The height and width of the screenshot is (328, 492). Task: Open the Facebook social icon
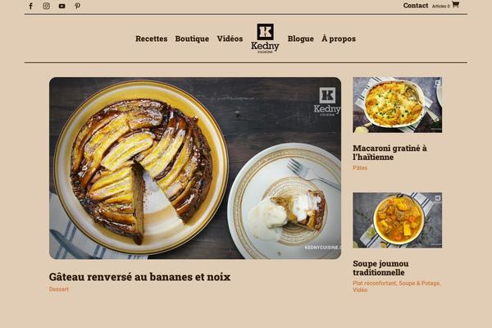[x=31, y=6]
